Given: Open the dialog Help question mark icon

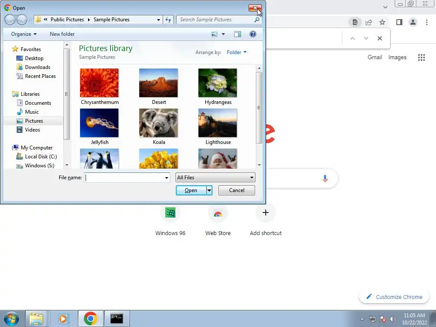Looking at the screenshot, I should pyautogui.click(x=253, y=34).
